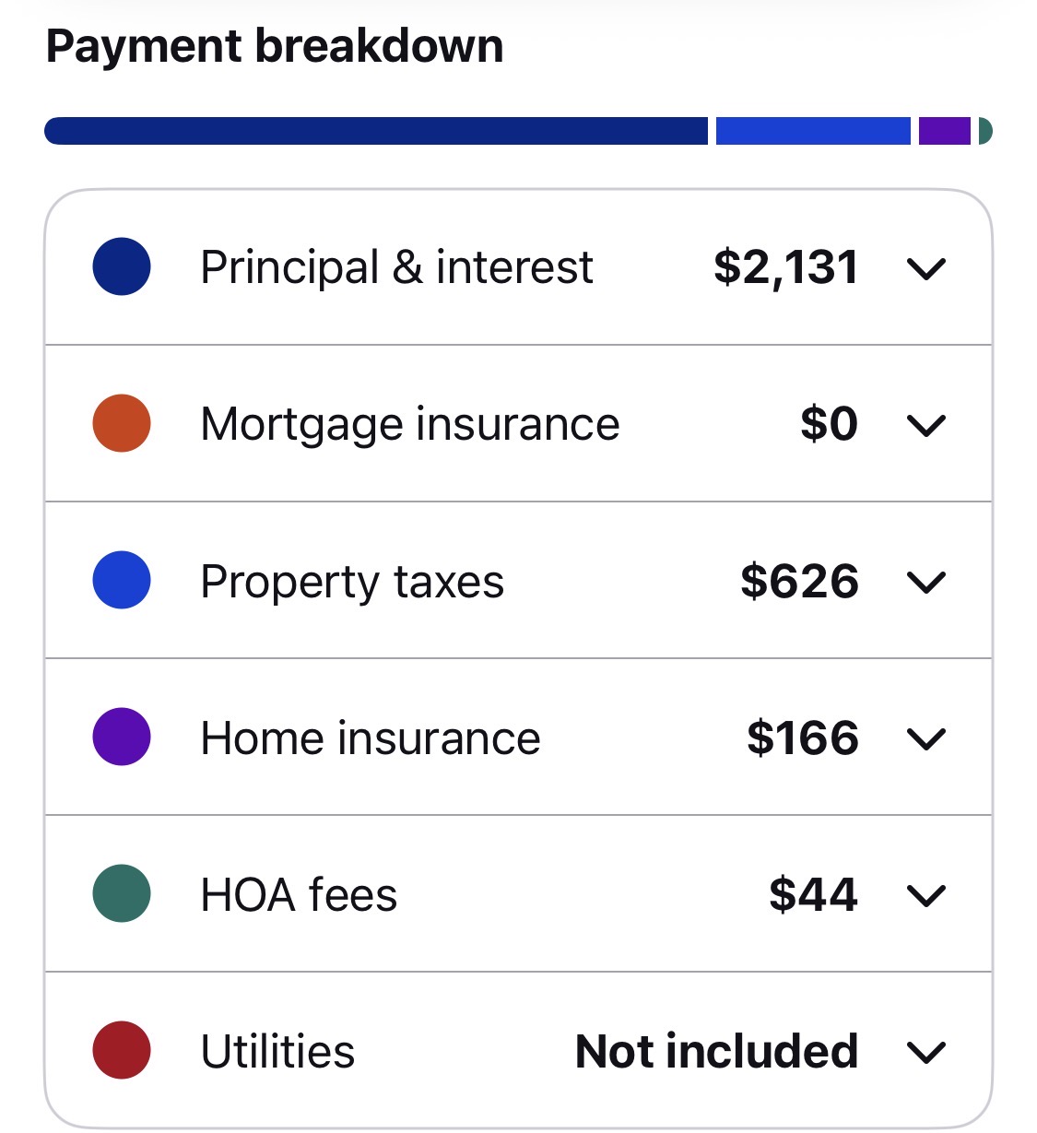Expand the HOA fees chevron

coord(926,896)
